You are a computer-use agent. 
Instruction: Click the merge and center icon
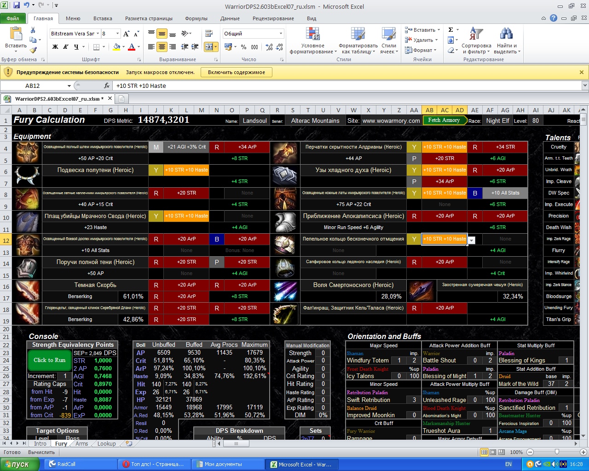(208, 47)
